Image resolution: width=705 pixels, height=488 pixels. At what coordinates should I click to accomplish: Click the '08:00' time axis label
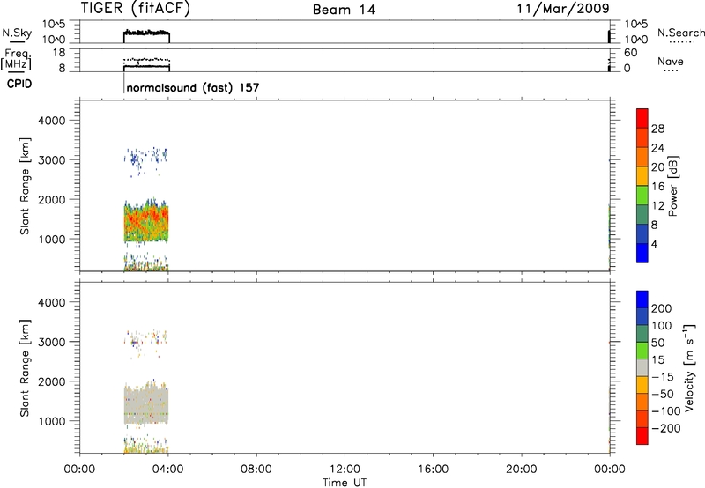point(256,470)
